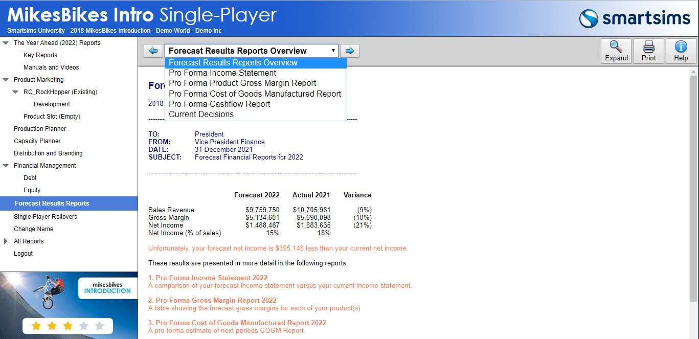Click the star rating bar
699x339 pixels.
tap(67, 326)
